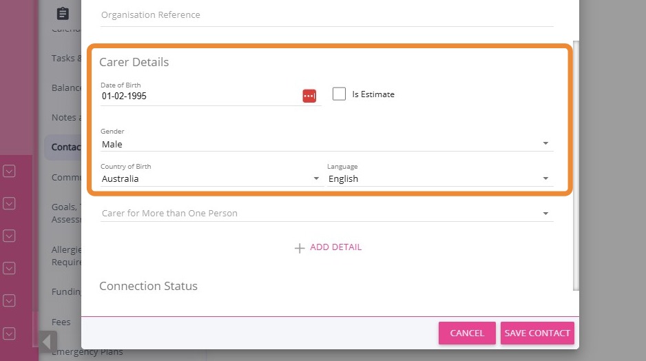The height and width of the screenshot is (361, 646).
Task: Click the clipboard icon above the sidebar menu
Action: tap(63, 14)
